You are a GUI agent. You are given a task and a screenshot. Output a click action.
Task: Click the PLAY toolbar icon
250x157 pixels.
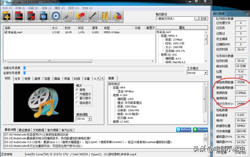[x=56, y=16]
